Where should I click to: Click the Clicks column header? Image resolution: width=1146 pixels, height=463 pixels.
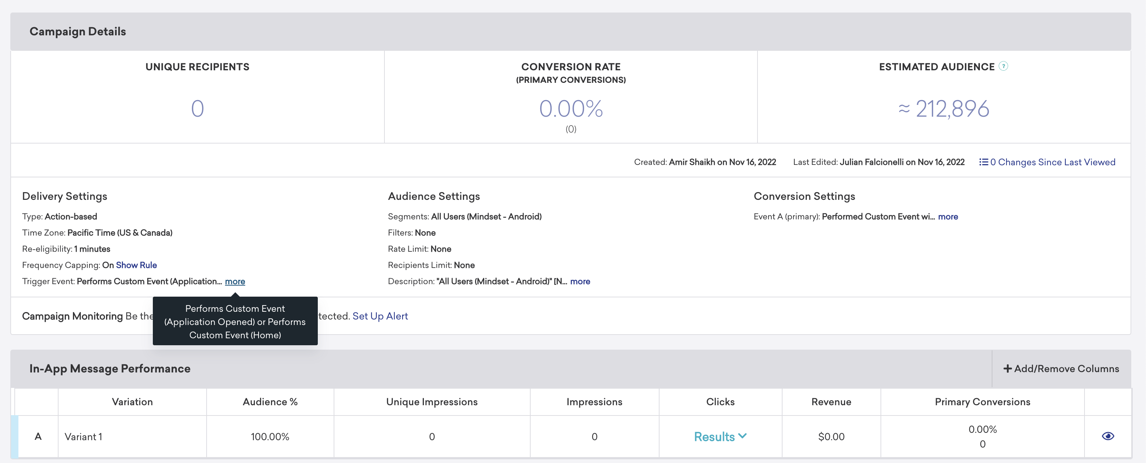(720, 401)
